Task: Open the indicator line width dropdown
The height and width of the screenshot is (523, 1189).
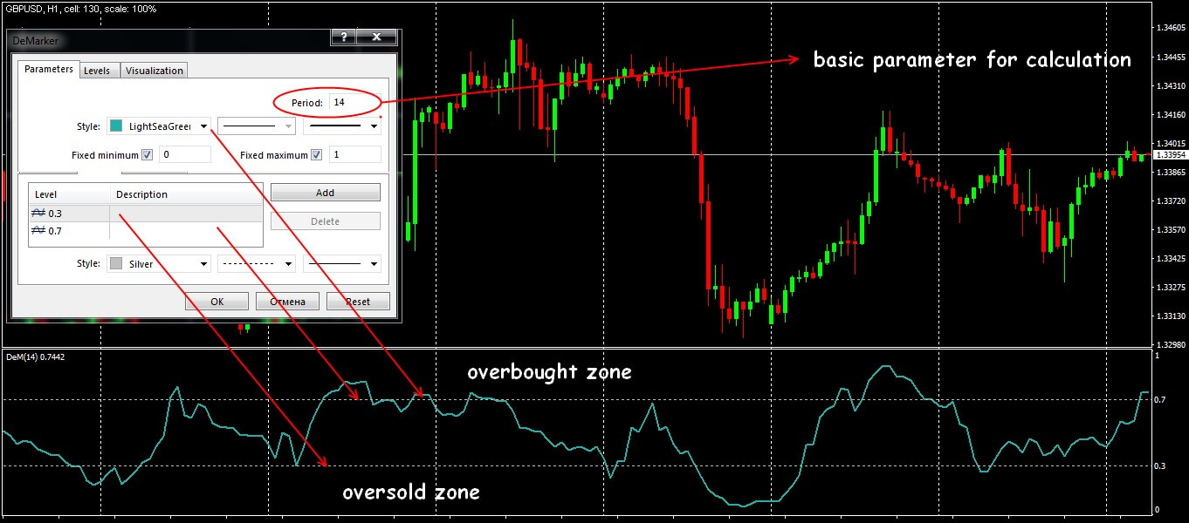Action: click(x=342, y=126)
